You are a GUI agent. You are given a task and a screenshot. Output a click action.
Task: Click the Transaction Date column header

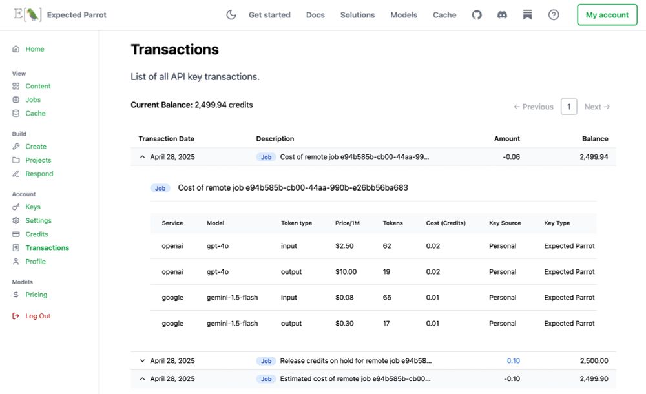(x=167, y=139)
